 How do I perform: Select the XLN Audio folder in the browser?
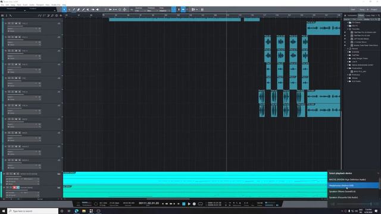pos(356,81)
